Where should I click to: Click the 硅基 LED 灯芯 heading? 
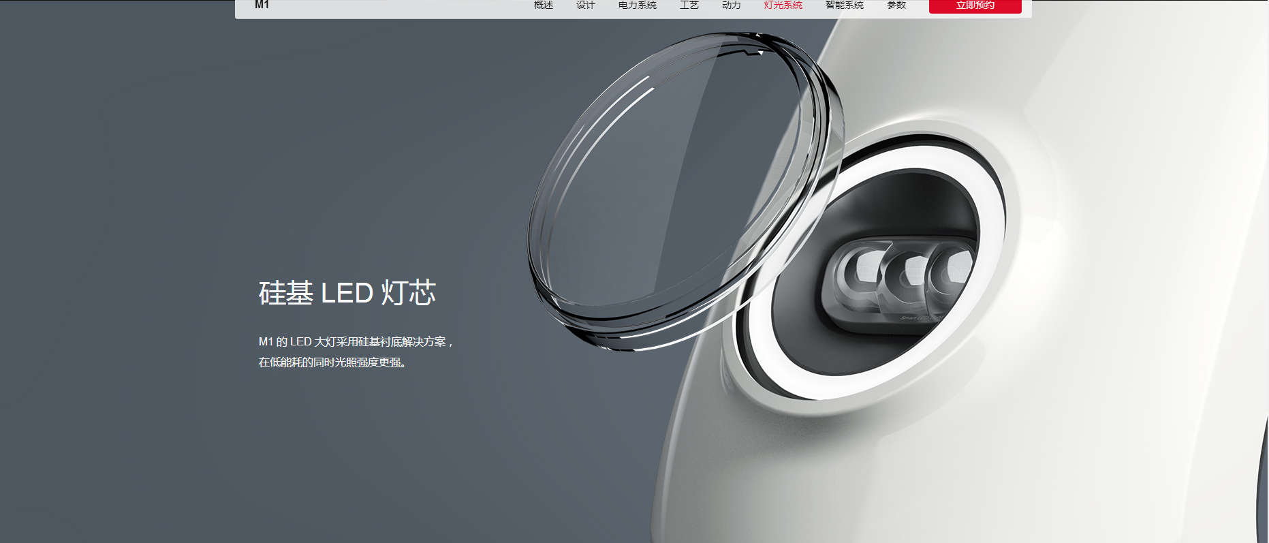click(x=347, y=293)
